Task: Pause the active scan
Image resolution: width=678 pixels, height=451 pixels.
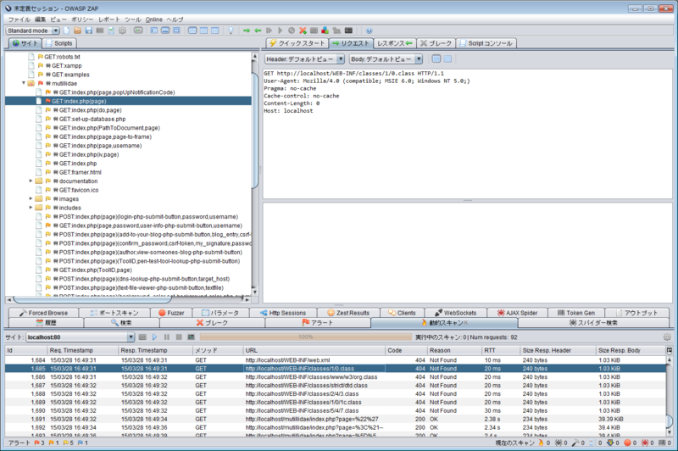Action: click(x=166, y=337)
